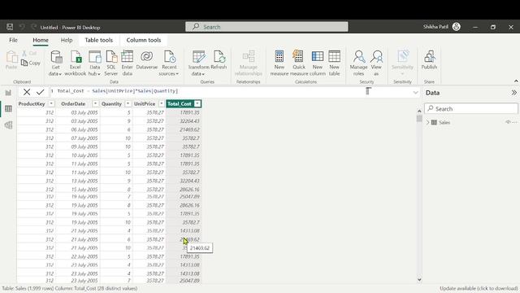Open Dataverse connector

(x=146, y=59)
